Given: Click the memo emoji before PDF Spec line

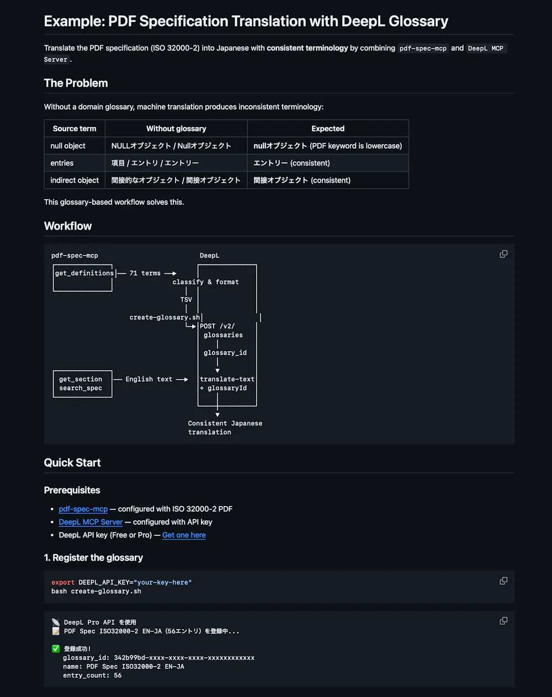Looking at the screenshot, I should pyautogui.click(x=56, y=631).
